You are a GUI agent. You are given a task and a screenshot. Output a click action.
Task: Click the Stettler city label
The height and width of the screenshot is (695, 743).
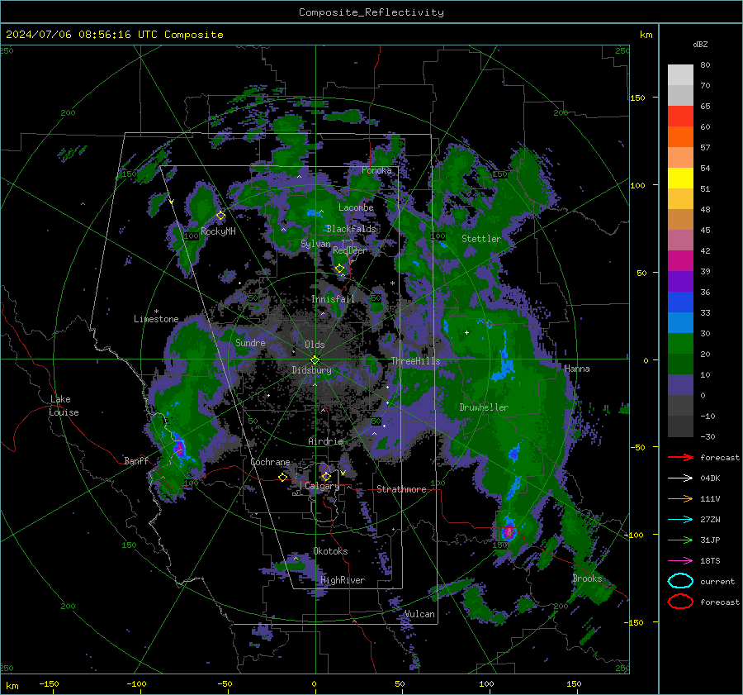click(x=481, y=239)
